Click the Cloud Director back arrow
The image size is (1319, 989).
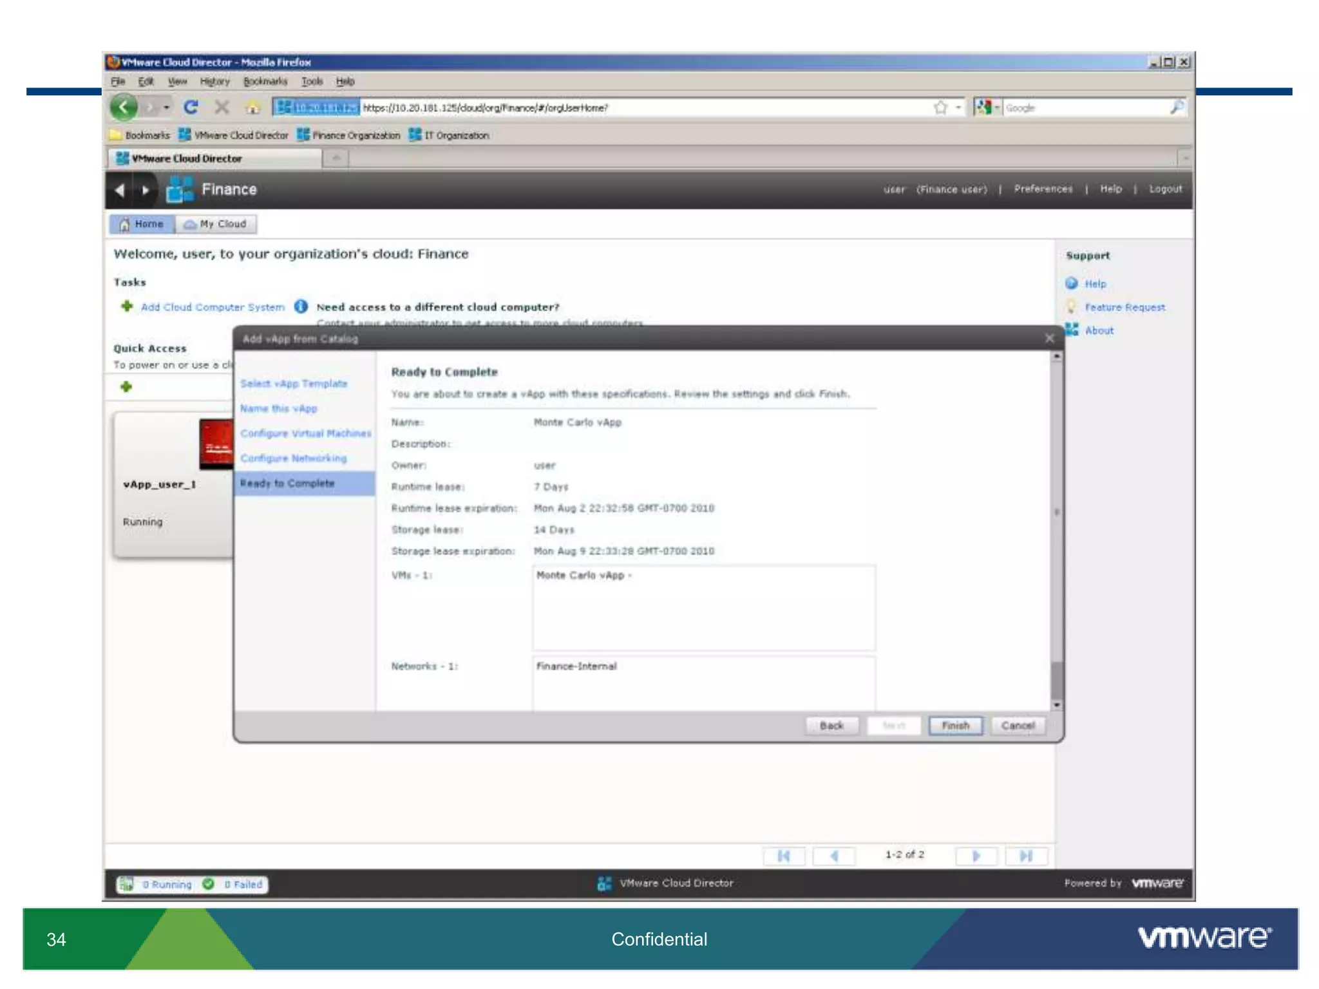point(119,190)
